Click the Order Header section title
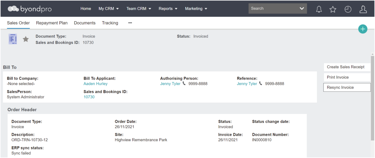375x158 pixels. (x=22, y=110)
